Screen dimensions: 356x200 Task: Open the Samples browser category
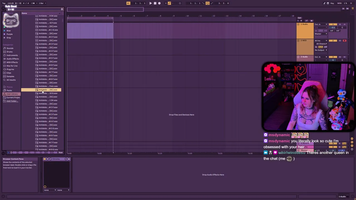(x=10, y=76)
